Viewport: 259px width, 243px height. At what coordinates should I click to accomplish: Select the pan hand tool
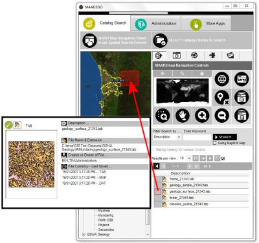pos(183,116)
